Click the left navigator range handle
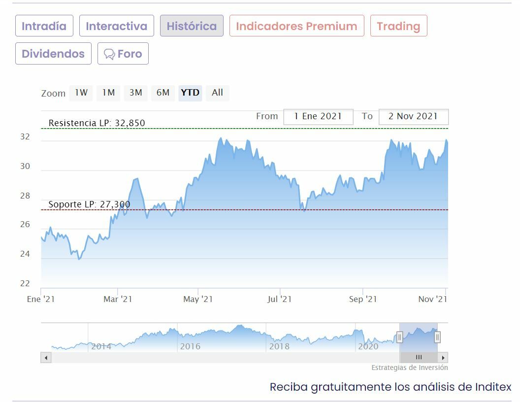The width and height of the screenshot is (520, 402). pyautogui.click(x=400, y=337)
